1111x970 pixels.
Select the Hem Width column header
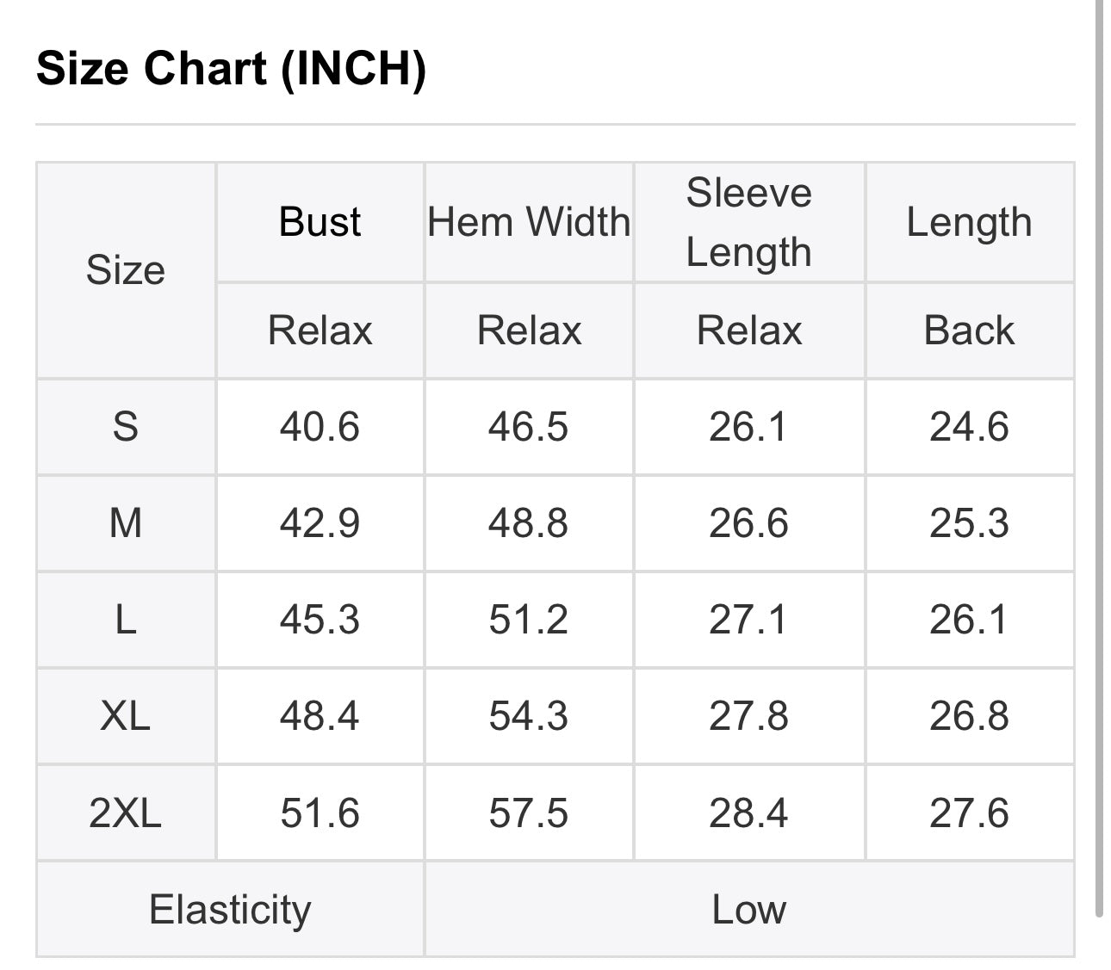[x=529, y=222]
